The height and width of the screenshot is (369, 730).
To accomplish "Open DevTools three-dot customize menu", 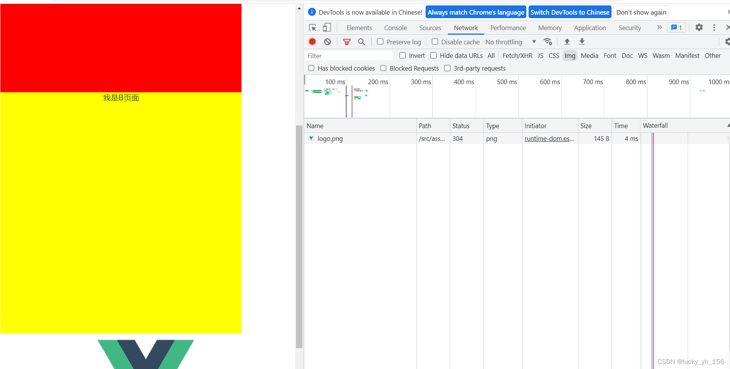I will pos(714,27).
